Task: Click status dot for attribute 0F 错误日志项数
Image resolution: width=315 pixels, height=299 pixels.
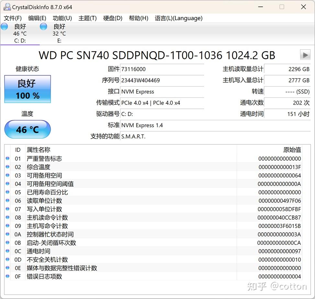Action: click(x=8, y=276)
